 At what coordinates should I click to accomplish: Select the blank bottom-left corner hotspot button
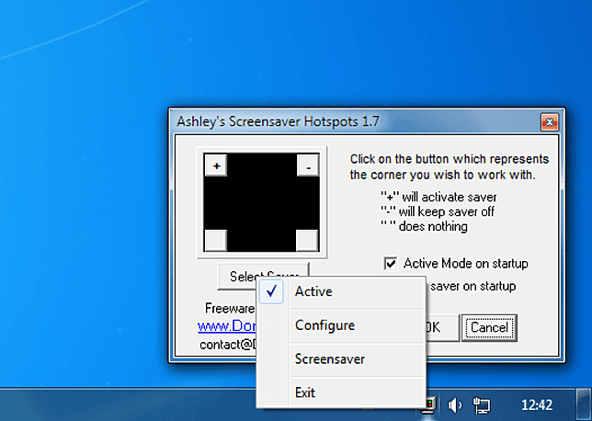[215, 239]
